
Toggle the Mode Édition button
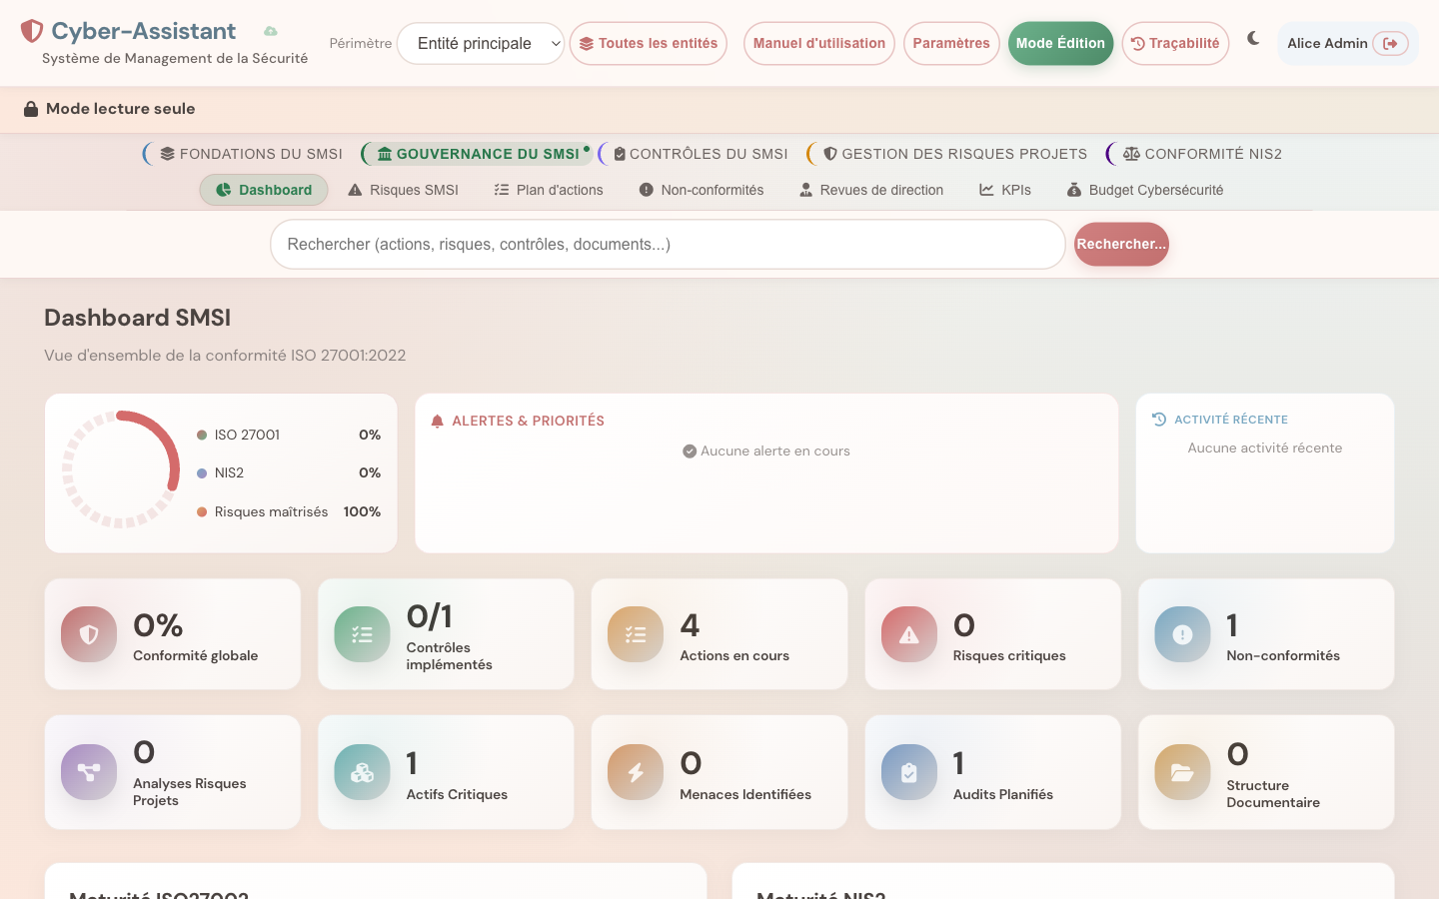point(1060,44)
